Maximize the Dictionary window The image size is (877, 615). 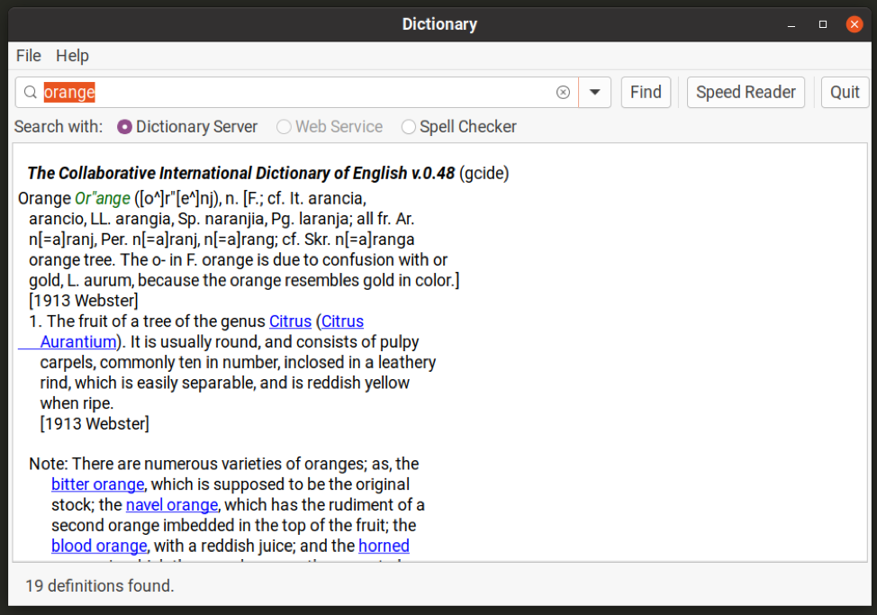tap(823, 24)
